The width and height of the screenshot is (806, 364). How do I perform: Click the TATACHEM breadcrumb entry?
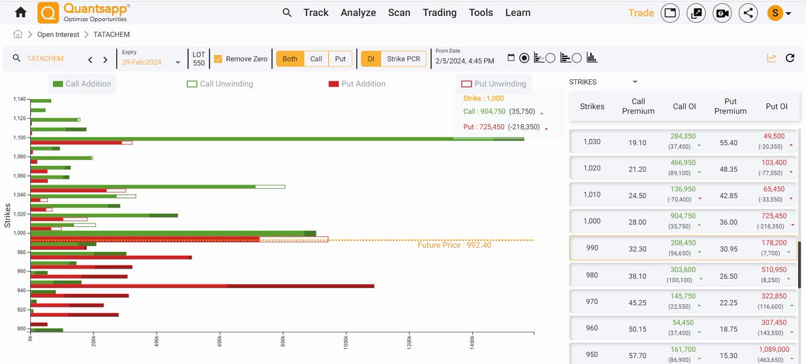(111, 34)
